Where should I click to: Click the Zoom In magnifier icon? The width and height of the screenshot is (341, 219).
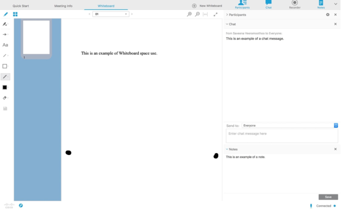pos(189,14)
